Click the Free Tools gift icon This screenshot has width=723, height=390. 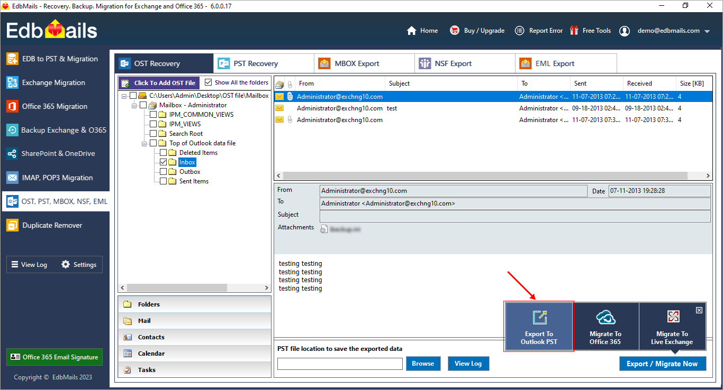(x=574, y=31)
